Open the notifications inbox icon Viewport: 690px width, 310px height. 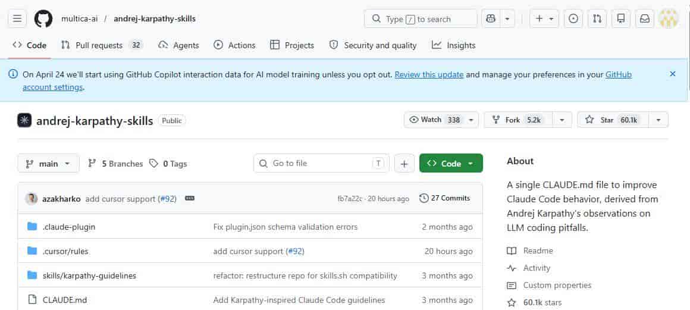(x=644, y=18)
